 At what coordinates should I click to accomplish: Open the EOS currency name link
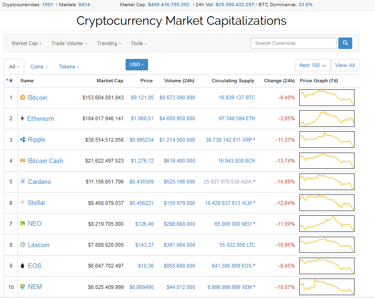(35, 266)
